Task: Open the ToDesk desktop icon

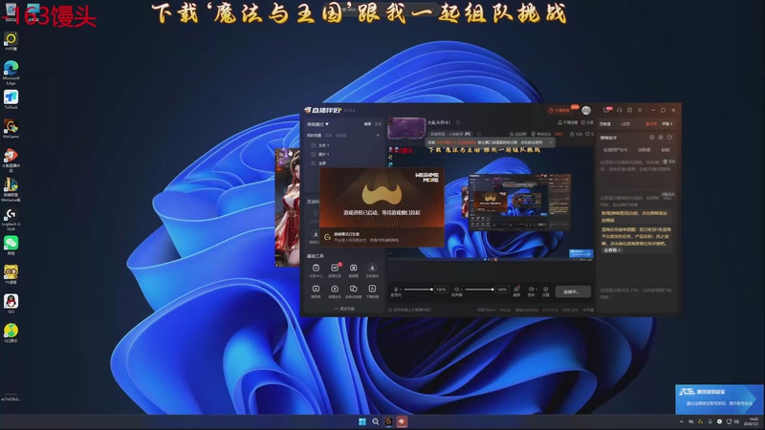Action: click(11, 99)
